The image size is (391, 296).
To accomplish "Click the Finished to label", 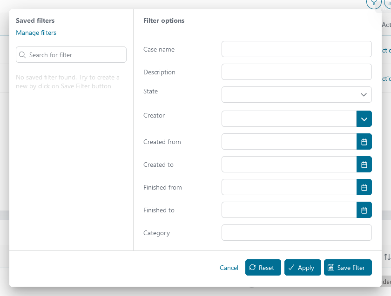I will click(x=159, y=210).
